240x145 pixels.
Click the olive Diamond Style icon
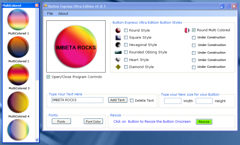(x=118, y=67)
